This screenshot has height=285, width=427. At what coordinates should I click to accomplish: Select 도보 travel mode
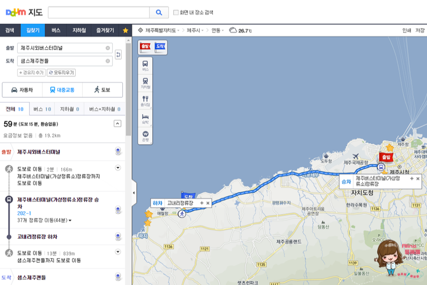coord(102,90)
